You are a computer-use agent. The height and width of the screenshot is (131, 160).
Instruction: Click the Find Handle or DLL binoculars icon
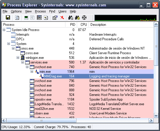pyautogui.click(x=71, y=18)
